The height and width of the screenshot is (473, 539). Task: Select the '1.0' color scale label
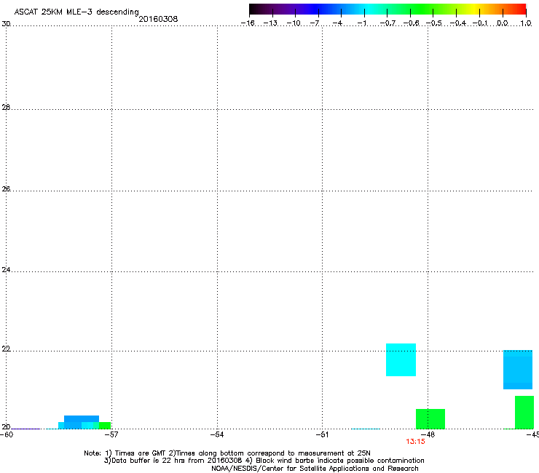pos(526,23)
